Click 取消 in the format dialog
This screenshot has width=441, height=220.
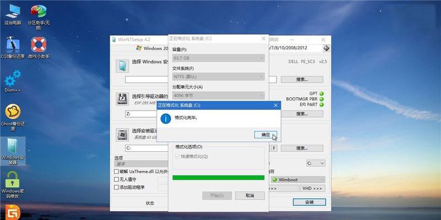250,196
